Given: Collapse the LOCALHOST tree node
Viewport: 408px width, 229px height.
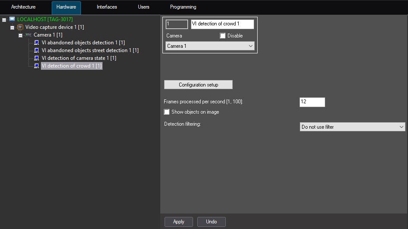Looking at the screenshot, I should [x=4, y=20].
